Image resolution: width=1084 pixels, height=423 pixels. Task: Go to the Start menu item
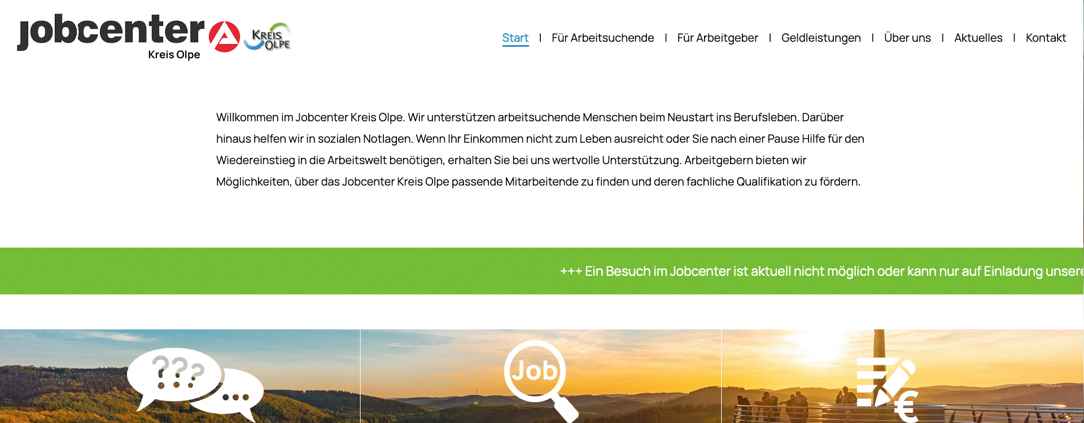click(x=515, y=38)
